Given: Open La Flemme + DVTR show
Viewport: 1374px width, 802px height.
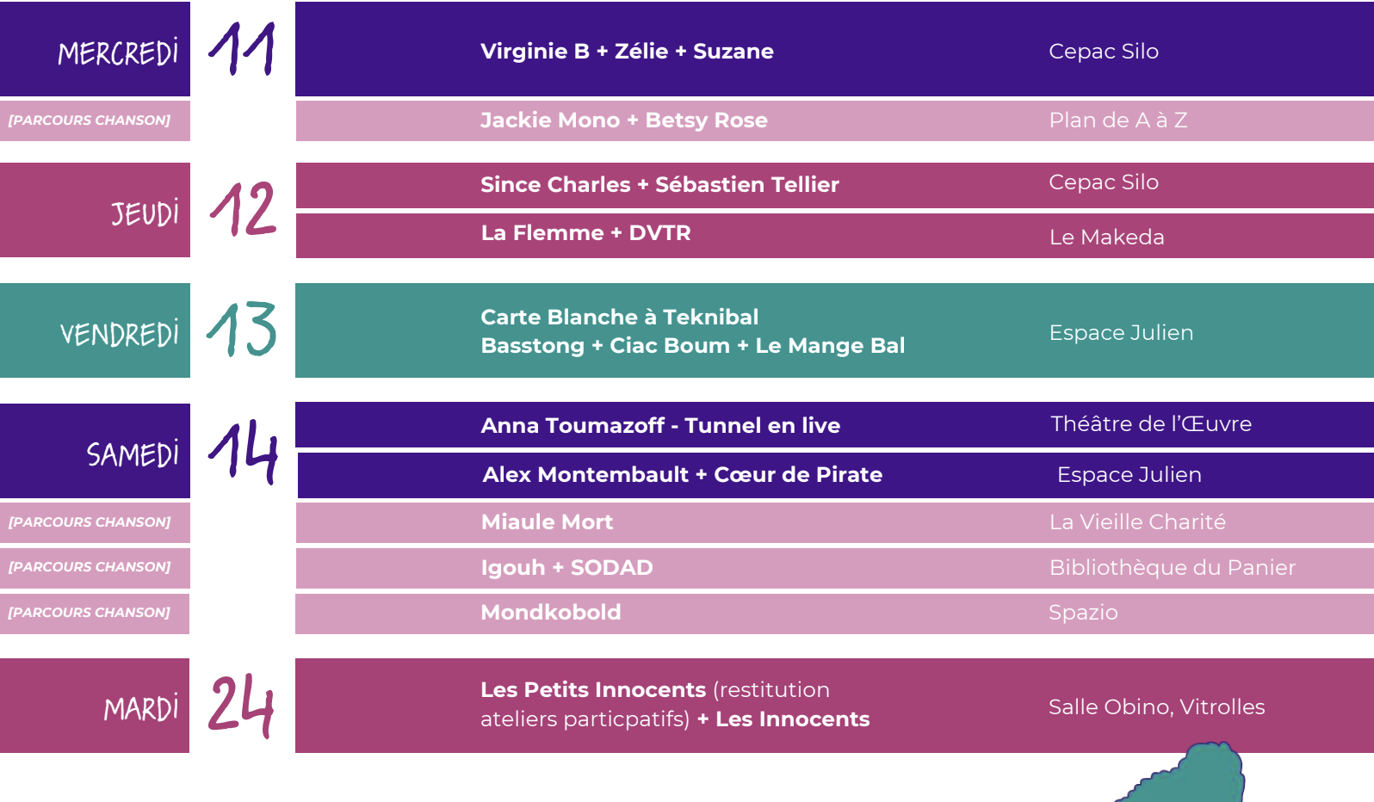Looking at the screenshot, I should 585,233.
